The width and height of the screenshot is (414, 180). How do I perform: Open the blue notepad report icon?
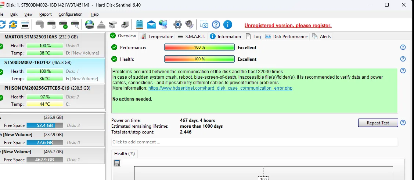click(x=140, y=25)
